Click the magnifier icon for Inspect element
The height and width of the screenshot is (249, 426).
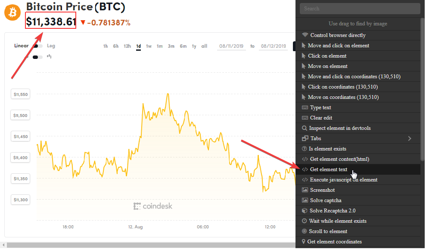tap(305, 128)
